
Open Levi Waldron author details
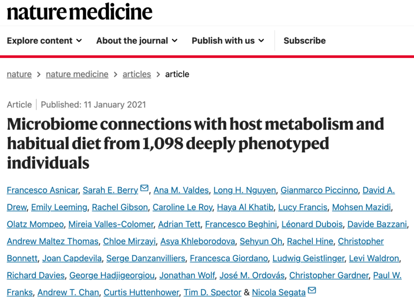pos(374,258)
